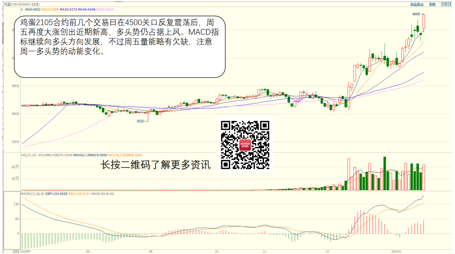Click the 长按二维码了解更多资讯 caption text
455x254 pixels.
click(156, 165)
